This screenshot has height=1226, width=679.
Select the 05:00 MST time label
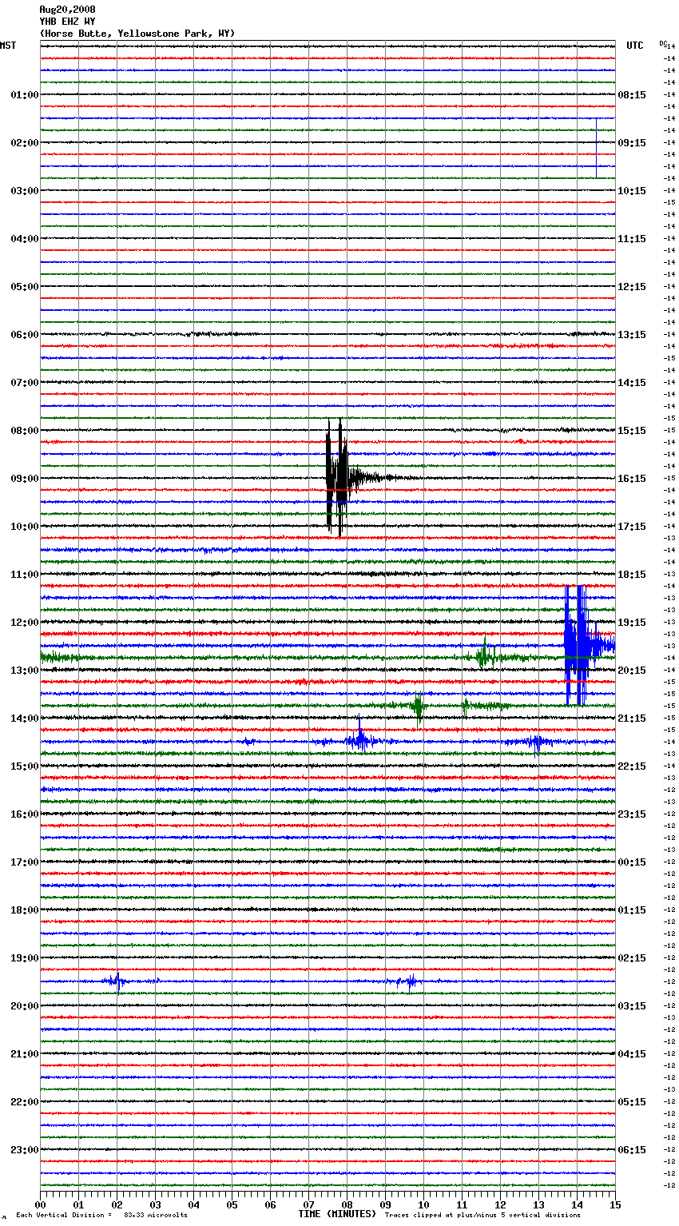24,287
